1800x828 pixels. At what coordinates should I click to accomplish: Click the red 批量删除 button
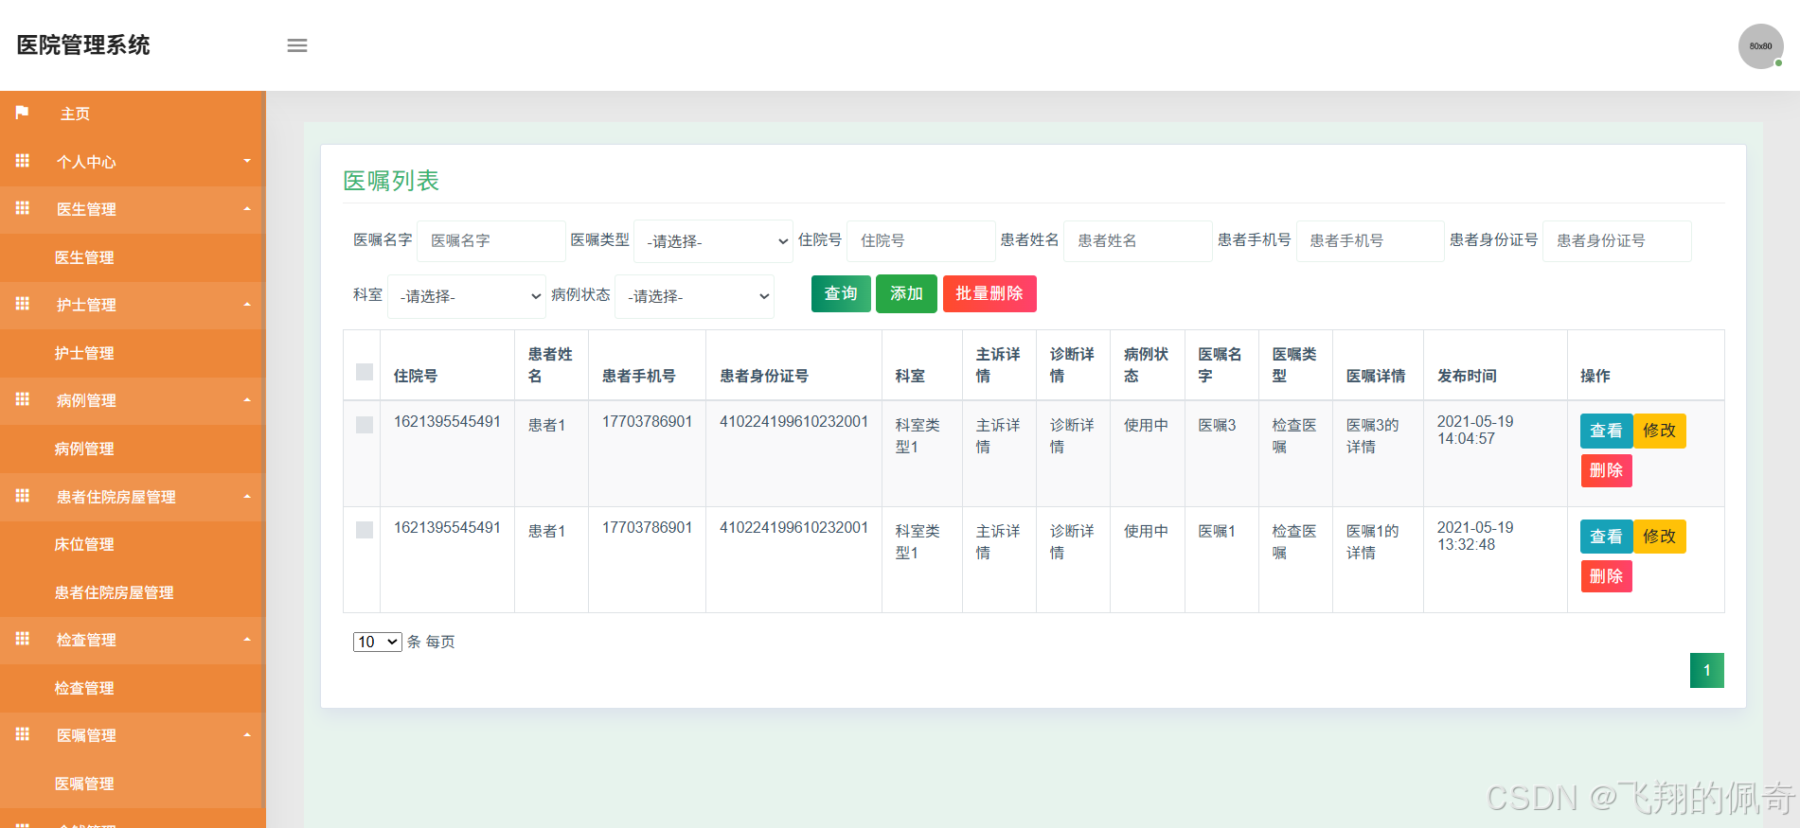(989, 293)
